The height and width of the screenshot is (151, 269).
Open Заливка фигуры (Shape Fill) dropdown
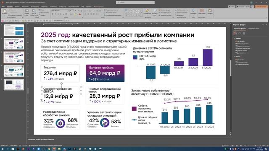[x=165, y=10]
